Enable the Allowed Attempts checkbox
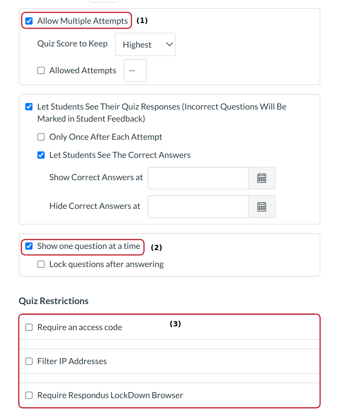The width and height of the screenshot is (361, 414). (x=41, y=71)
